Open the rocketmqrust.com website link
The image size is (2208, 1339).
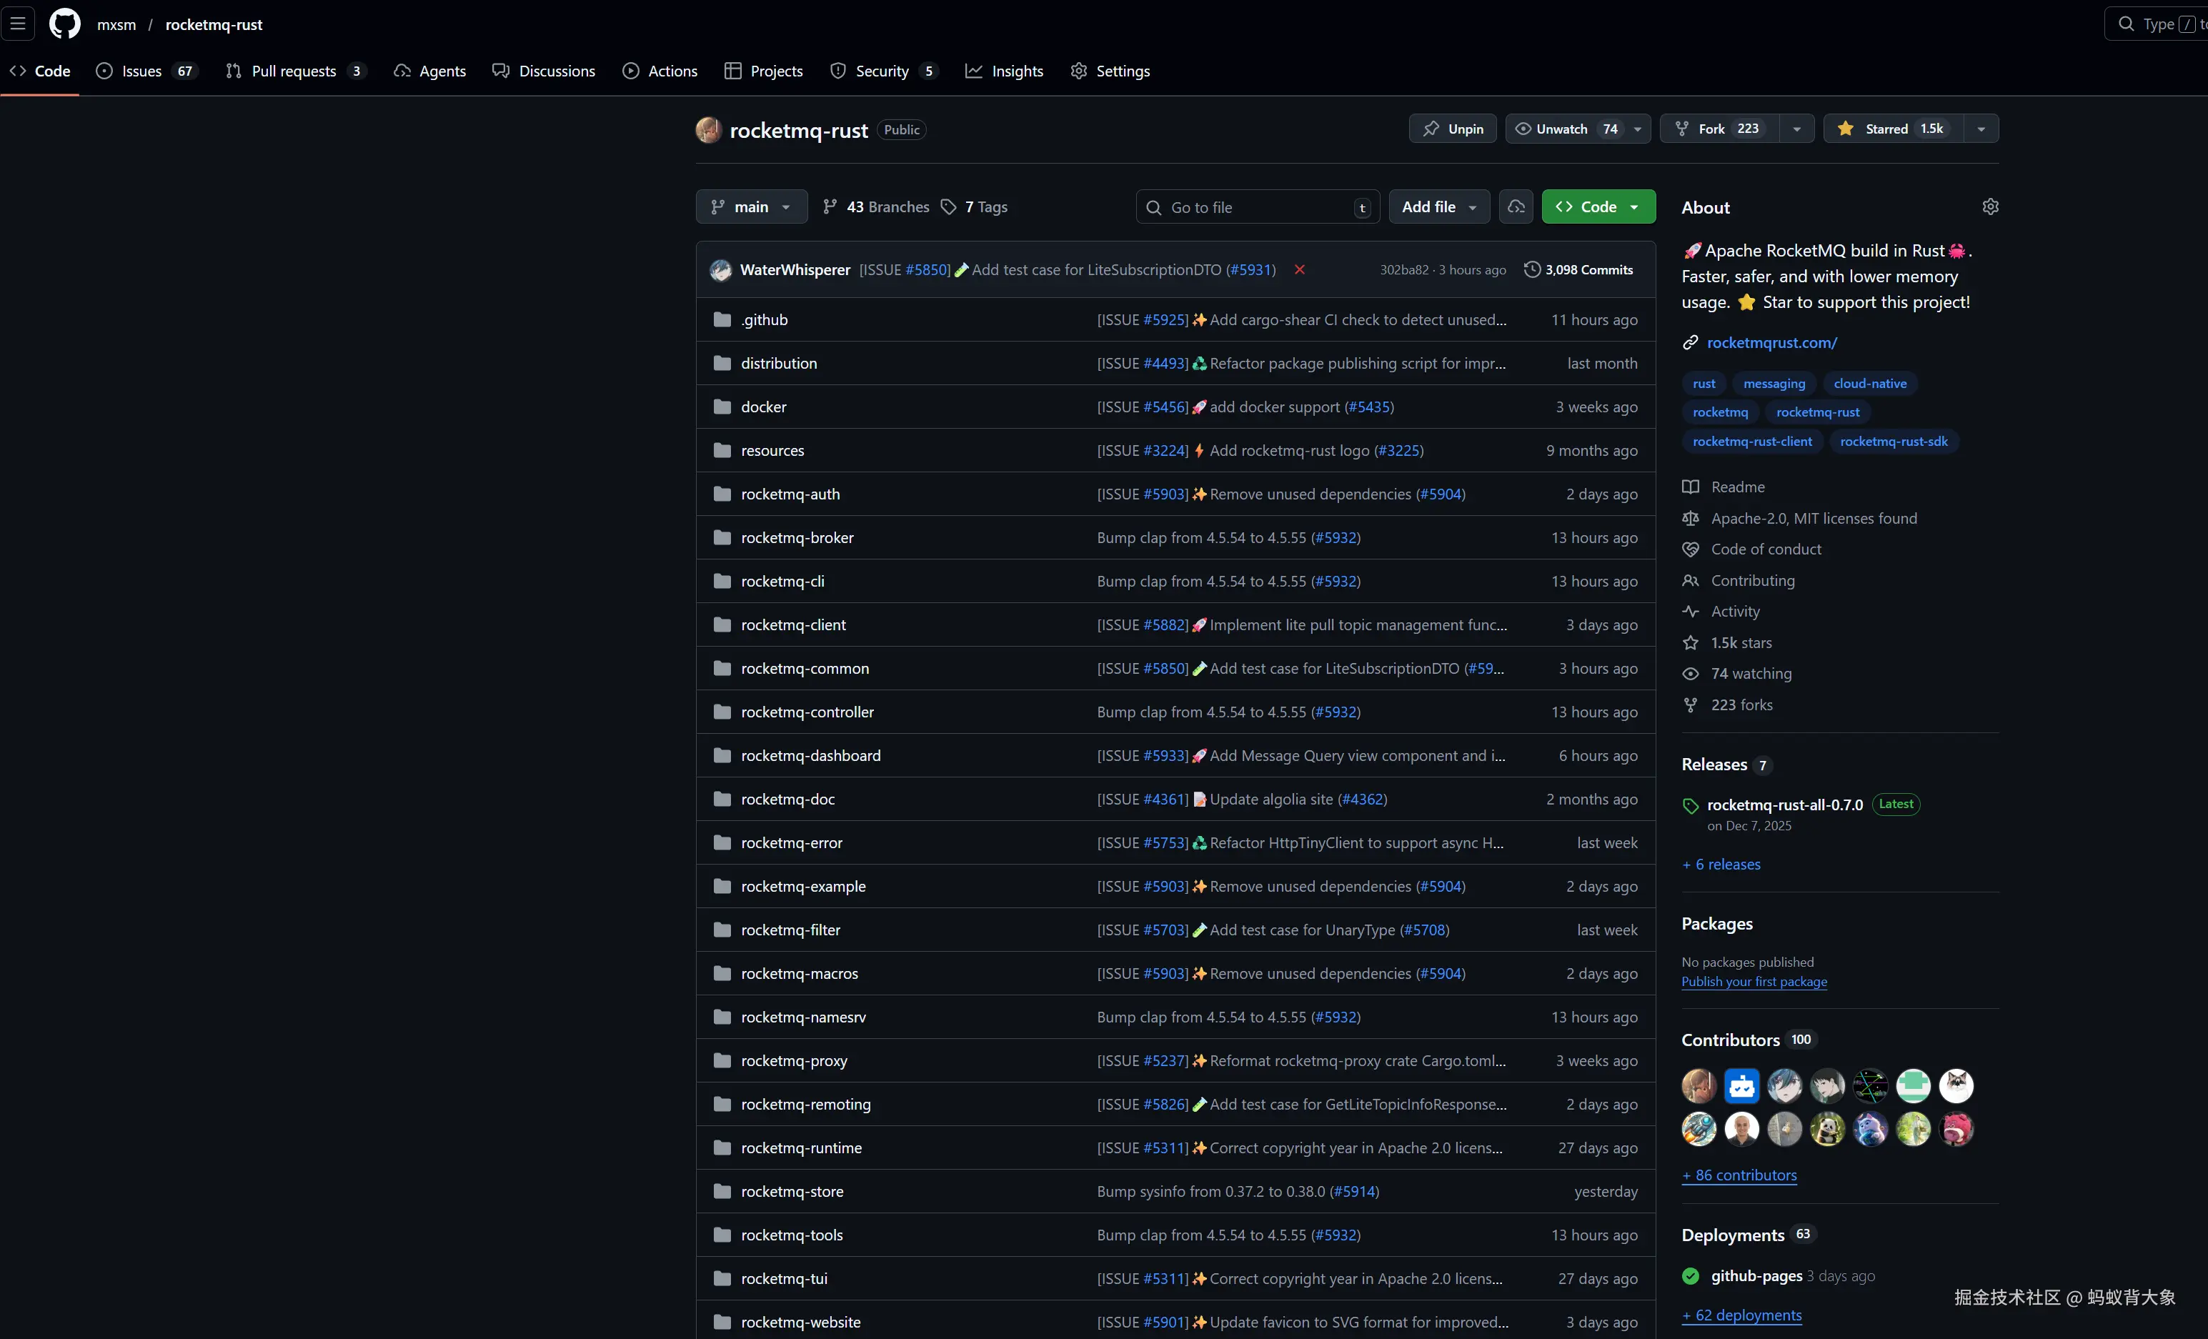click(x=1771, y=342)
